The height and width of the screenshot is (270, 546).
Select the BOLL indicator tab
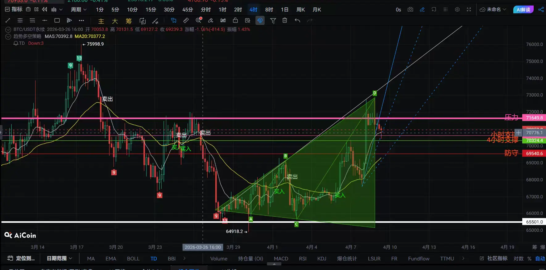pos(133,259)
